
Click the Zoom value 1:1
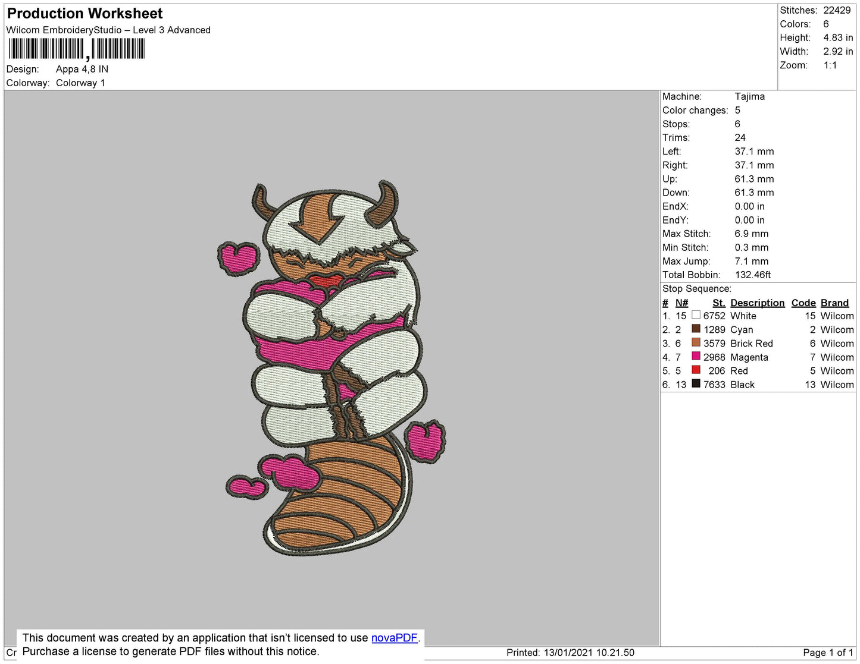(830, 65)
